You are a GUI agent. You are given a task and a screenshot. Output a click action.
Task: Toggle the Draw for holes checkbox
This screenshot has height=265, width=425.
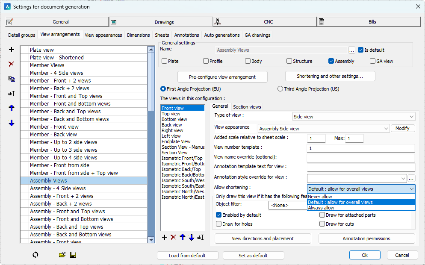point(219,224)
